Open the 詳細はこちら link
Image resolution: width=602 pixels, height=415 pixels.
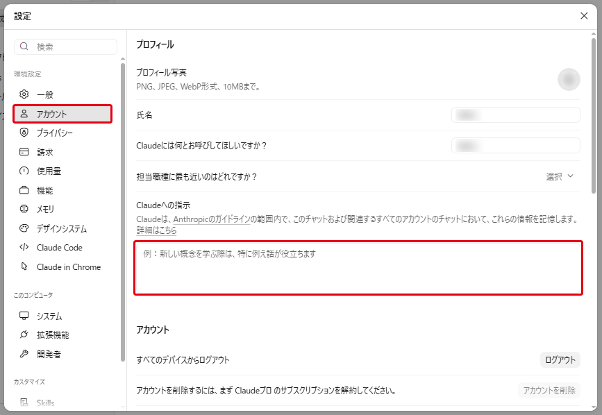point(157,230)
